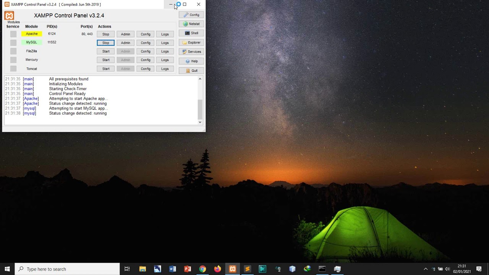
Task: Click the MySQL PID 11552
Action: pyautogui.click(x=52, y=42)
